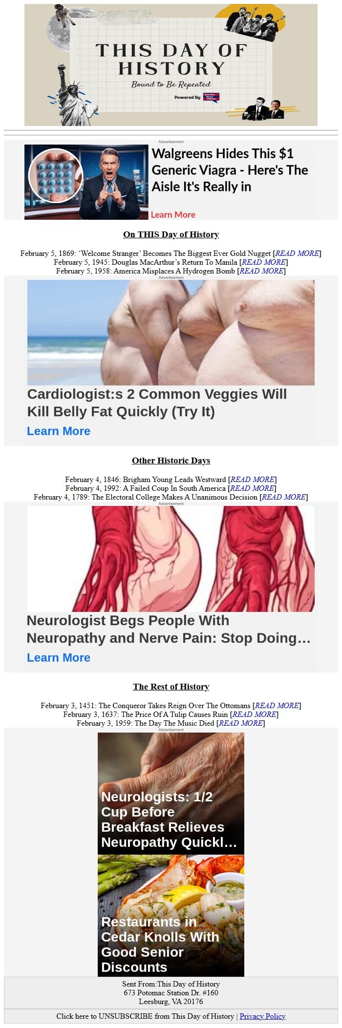The image size is (342, 1028).
Task: Click Learn More under the Cardiologist ad
Action: tap(59, 431)
